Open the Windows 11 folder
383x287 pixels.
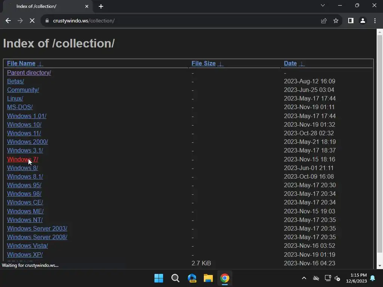point(24,133)
